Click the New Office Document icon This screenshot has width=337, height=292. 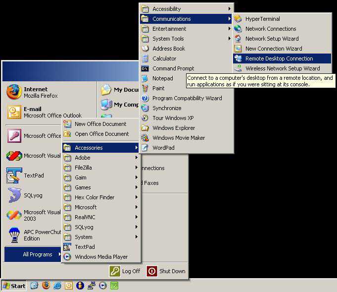pyautogui.click(x=67, y=124)
